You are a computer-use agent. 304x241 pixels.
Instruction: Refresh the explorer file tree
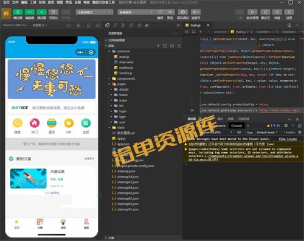point(172,46)
